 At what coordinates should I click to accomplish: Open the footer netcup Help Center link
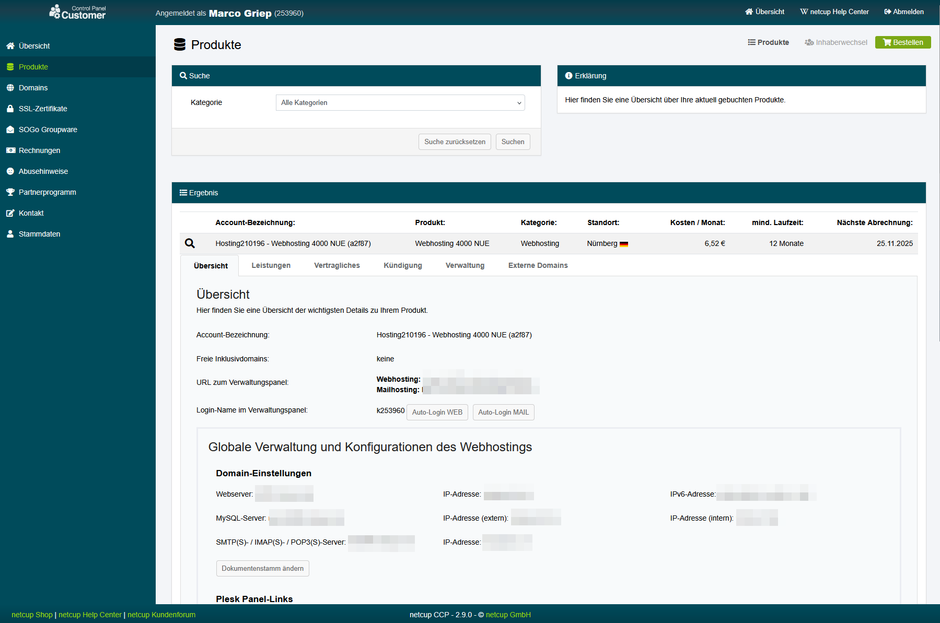coord(90,615)
